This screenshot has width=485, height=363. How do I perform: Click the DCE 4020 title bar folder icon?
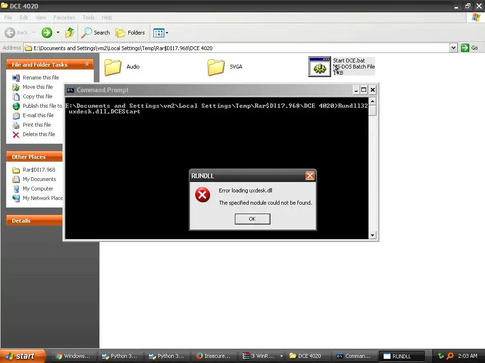(x=4, y=6)
